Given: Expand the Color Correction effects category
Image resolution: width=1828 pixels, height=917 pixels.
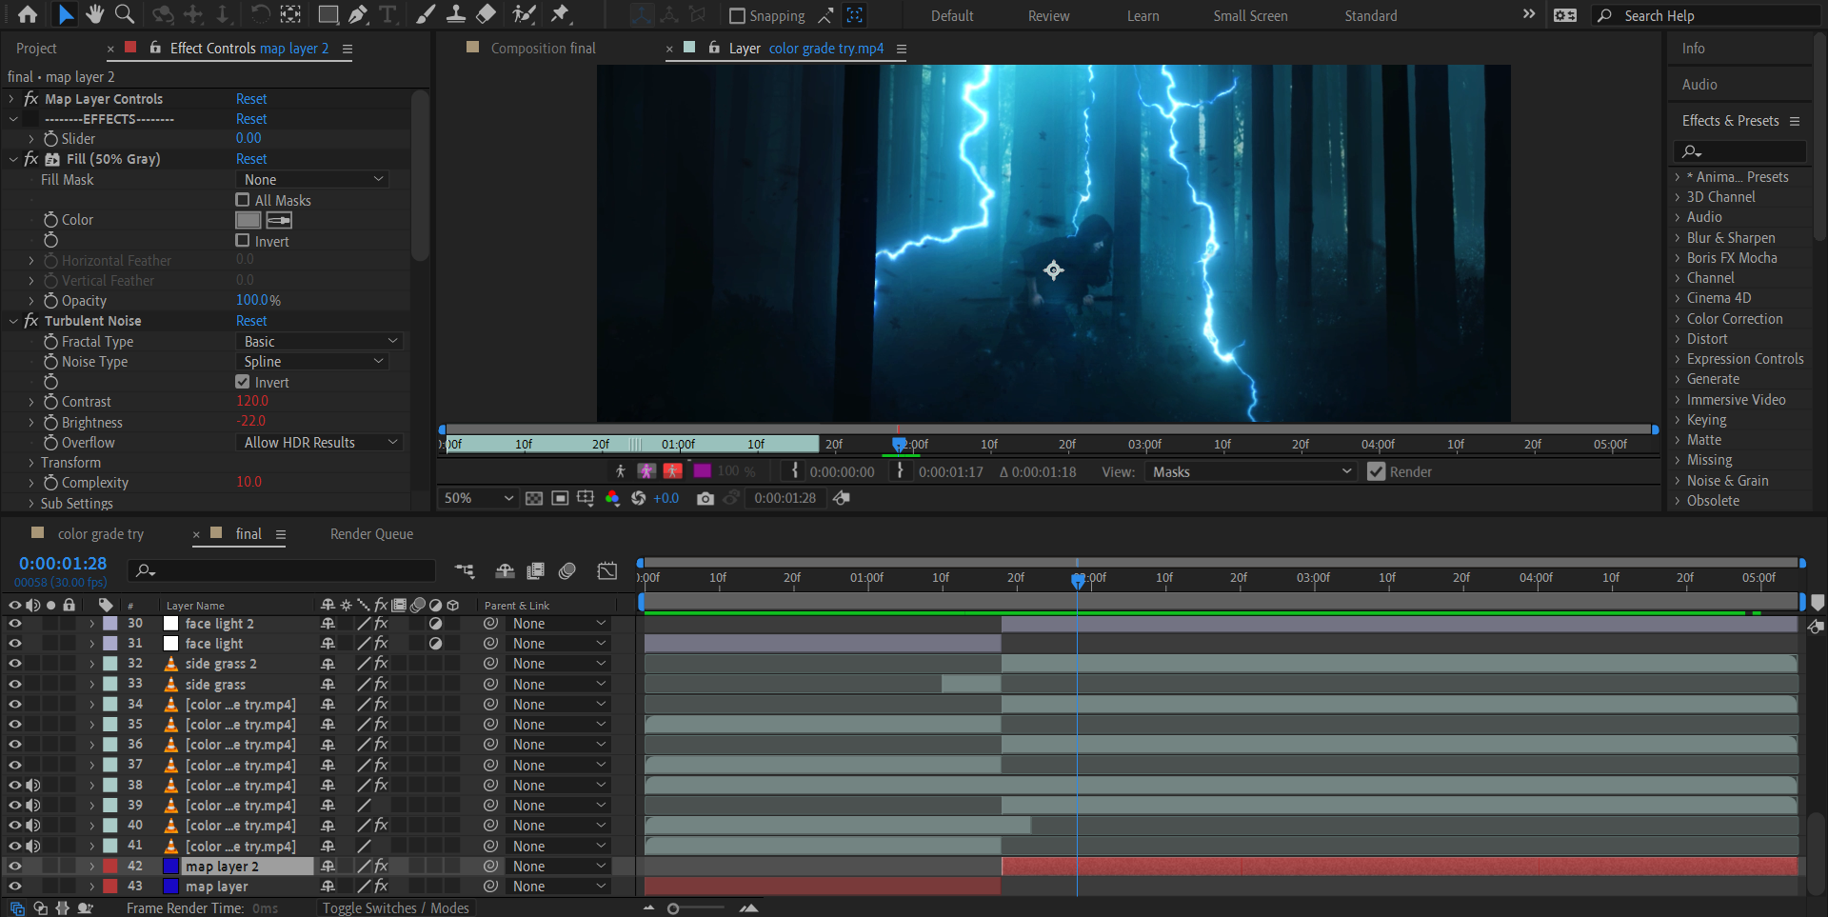Looking at the screenshot, I should 1734,319.
